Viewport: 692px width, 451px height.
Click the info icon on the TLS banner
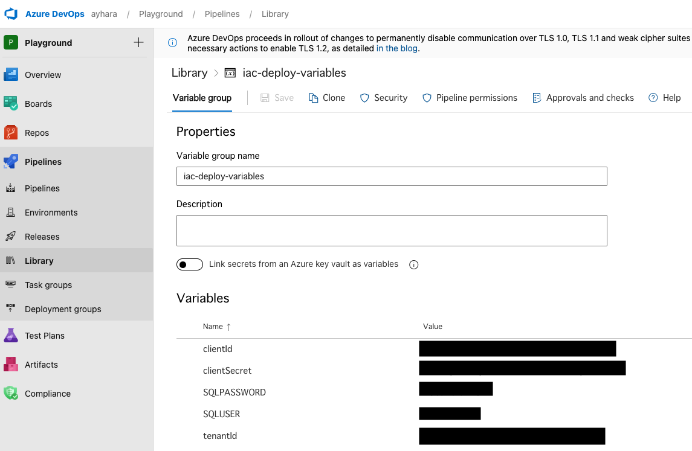(173, 43)
